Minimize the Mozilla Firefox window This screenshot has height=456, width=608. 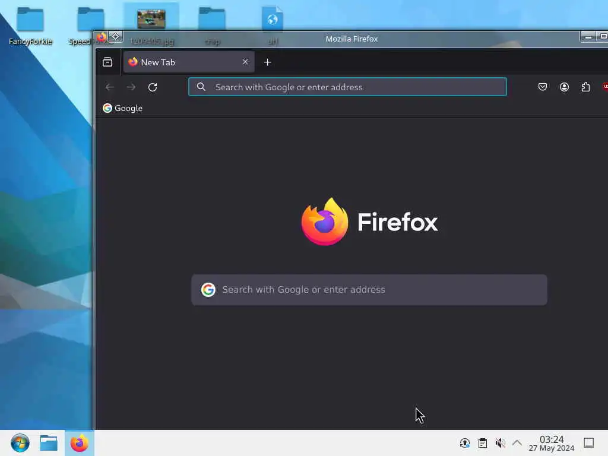pos(588,37)
